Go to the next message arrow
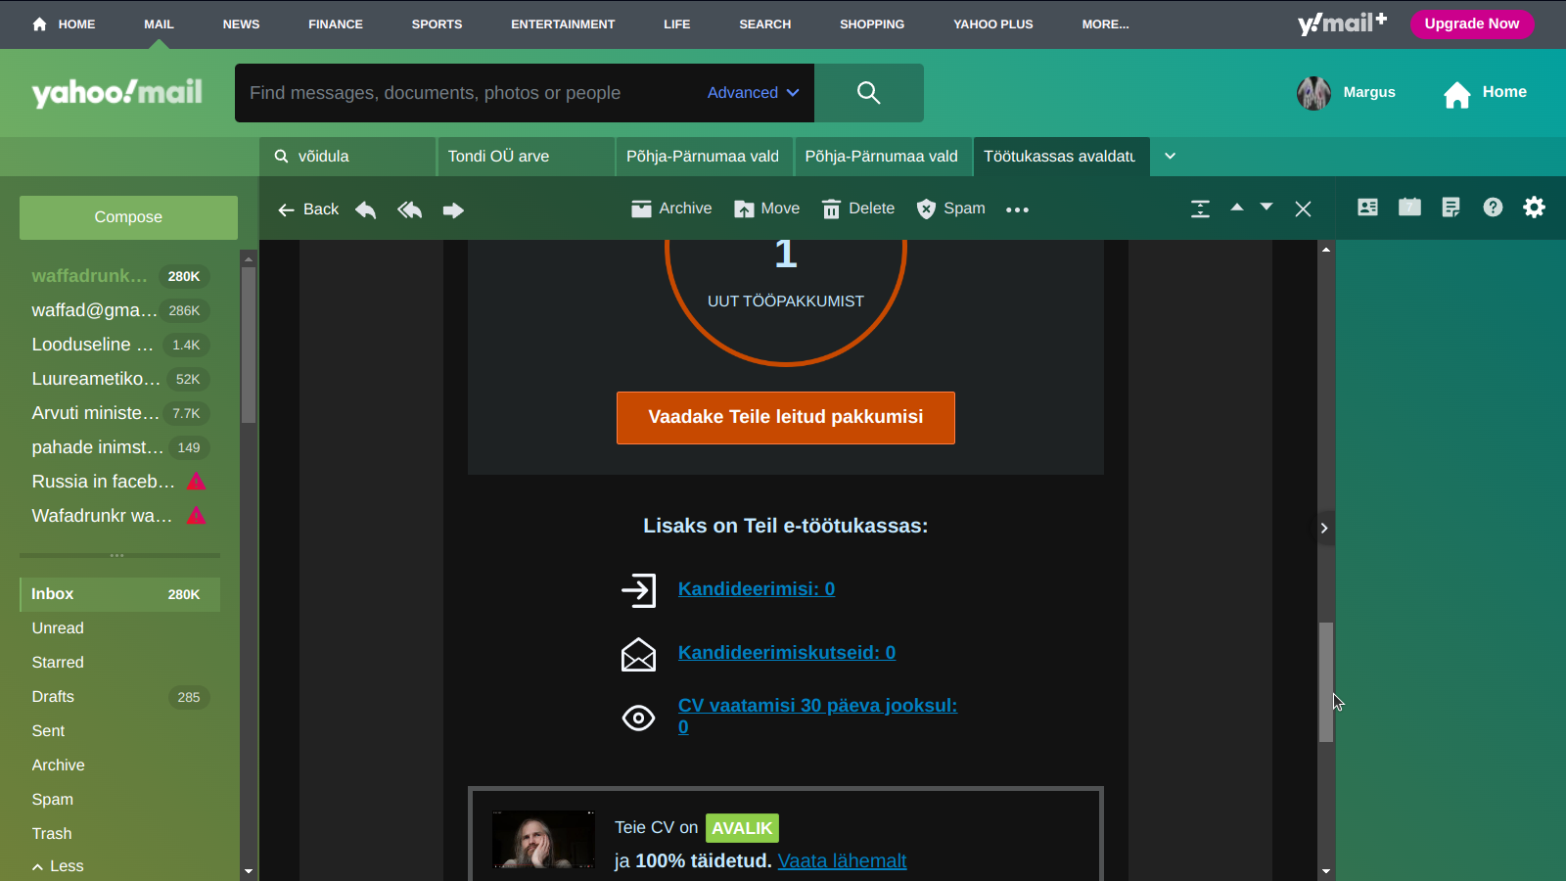This screenshot has height=881, width=1566. (1267, 208)
